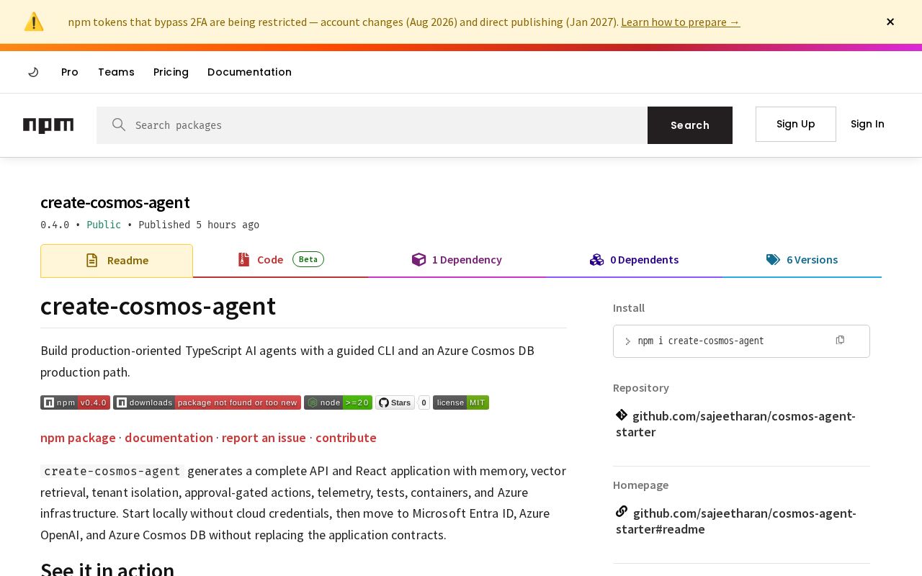Open the Repository GitHub link

point(735,424)
